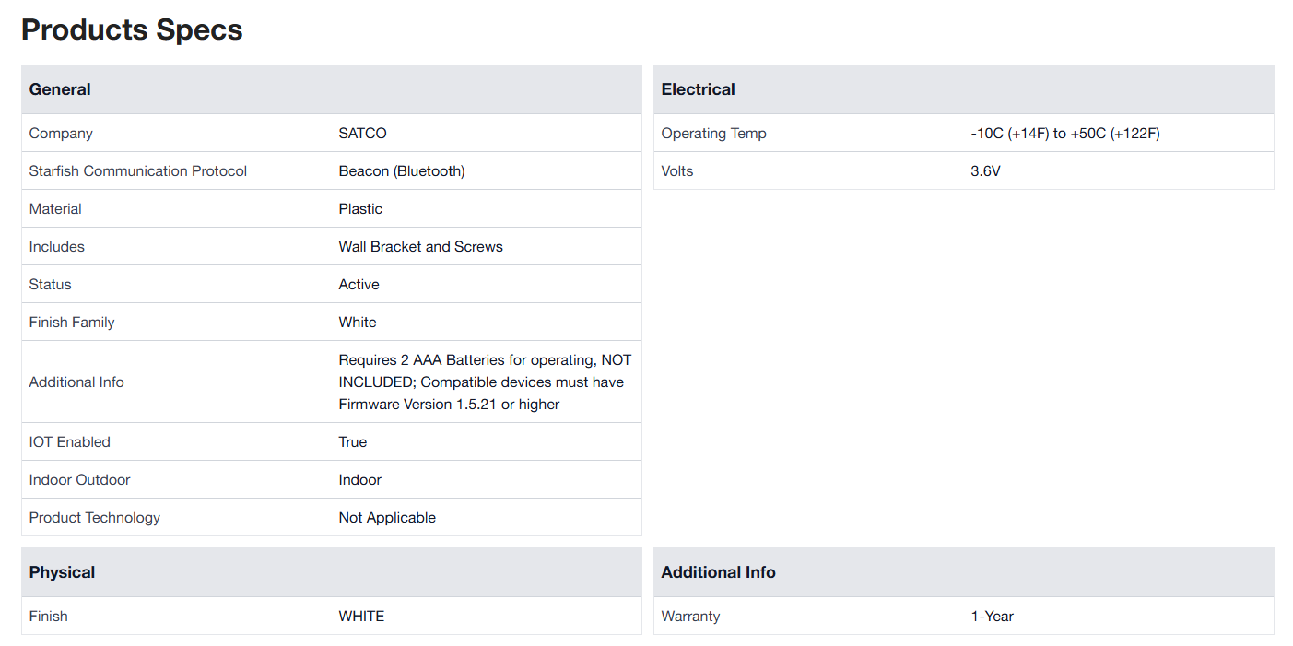Click the Wall Bracket and Screws text

[x=420, y=247]
